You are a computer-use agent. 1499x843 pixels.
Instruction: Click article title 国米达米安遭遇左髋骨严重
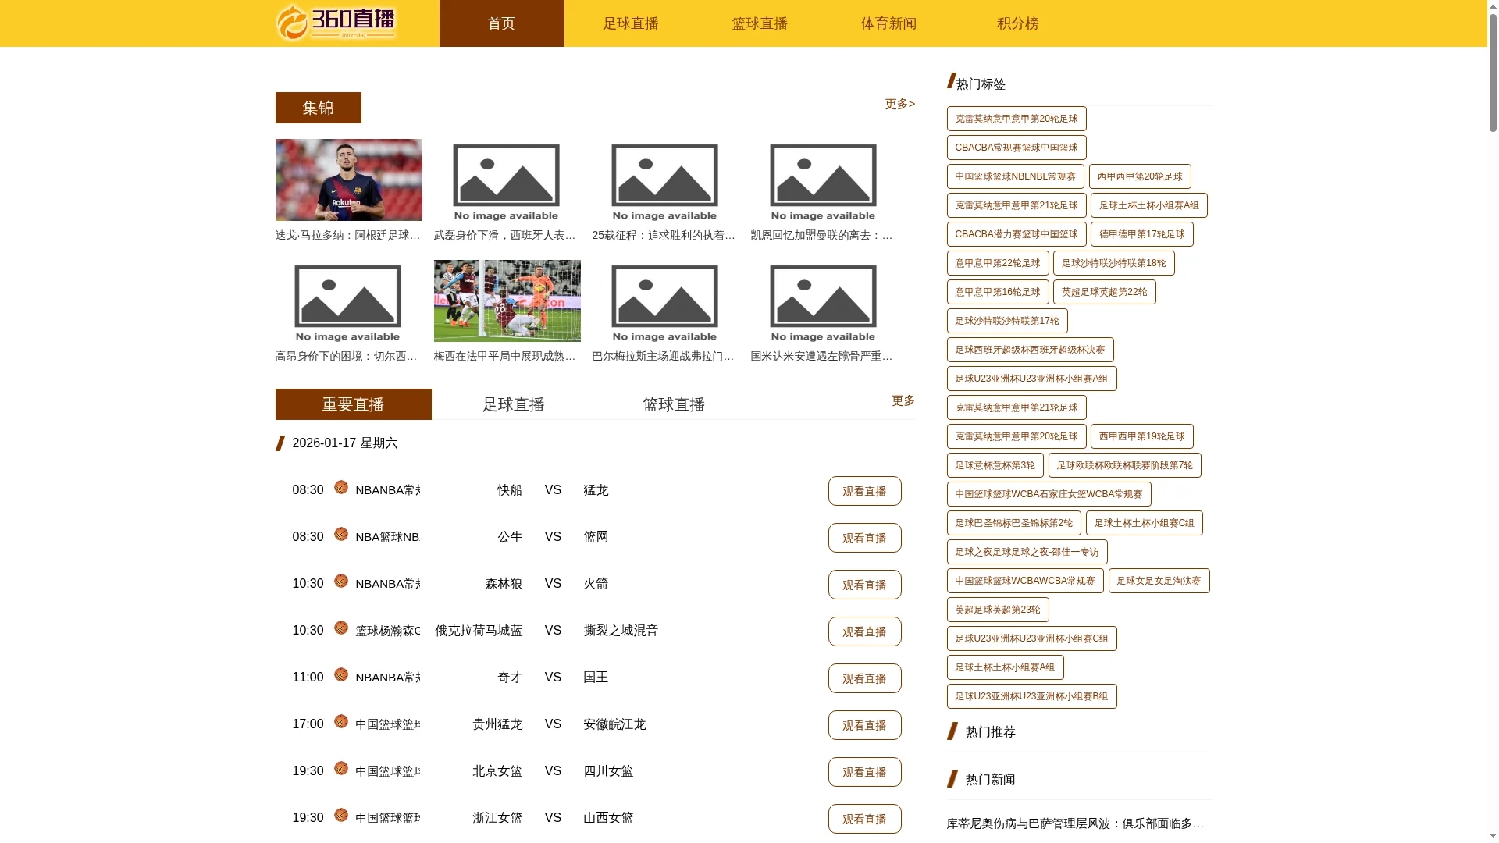(x=824, y=356)
